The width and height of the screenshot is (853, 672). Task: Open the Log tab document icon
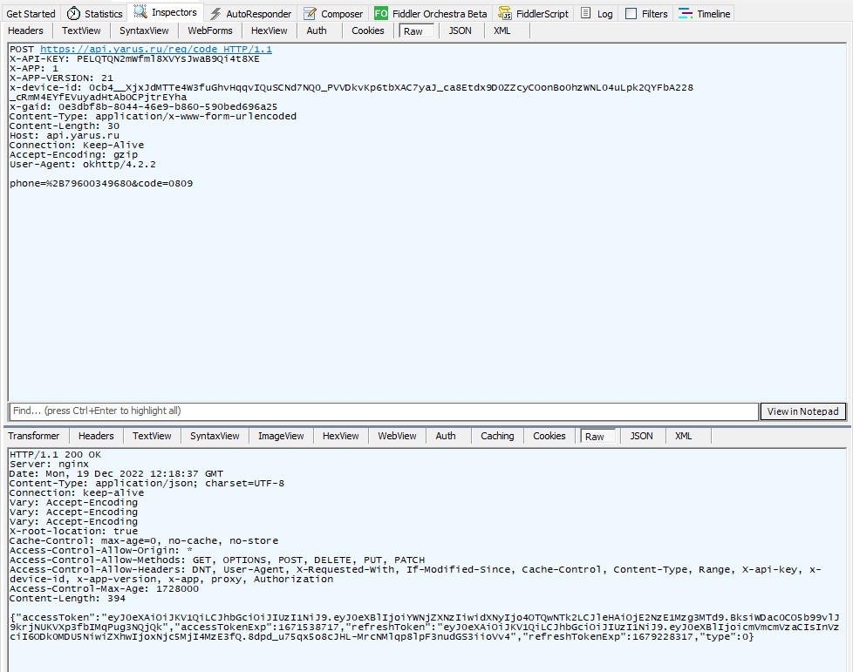pyautogui.click(x=585, y=14)
